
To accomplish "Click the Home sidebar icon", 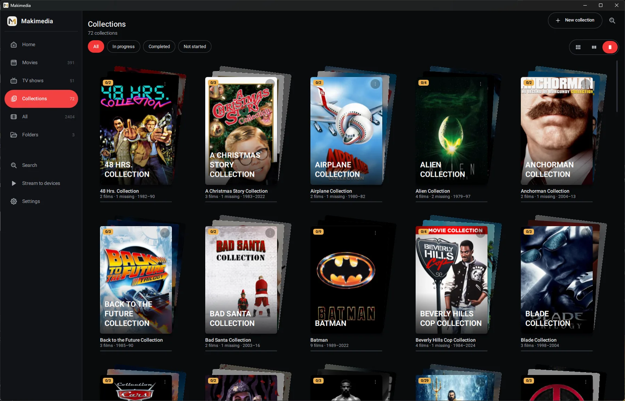I will click(14, 44).
